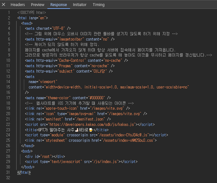Click the index-xNM25buS.css stylesheet line
The width and height of the screenshot is (217, 183).
91,141
